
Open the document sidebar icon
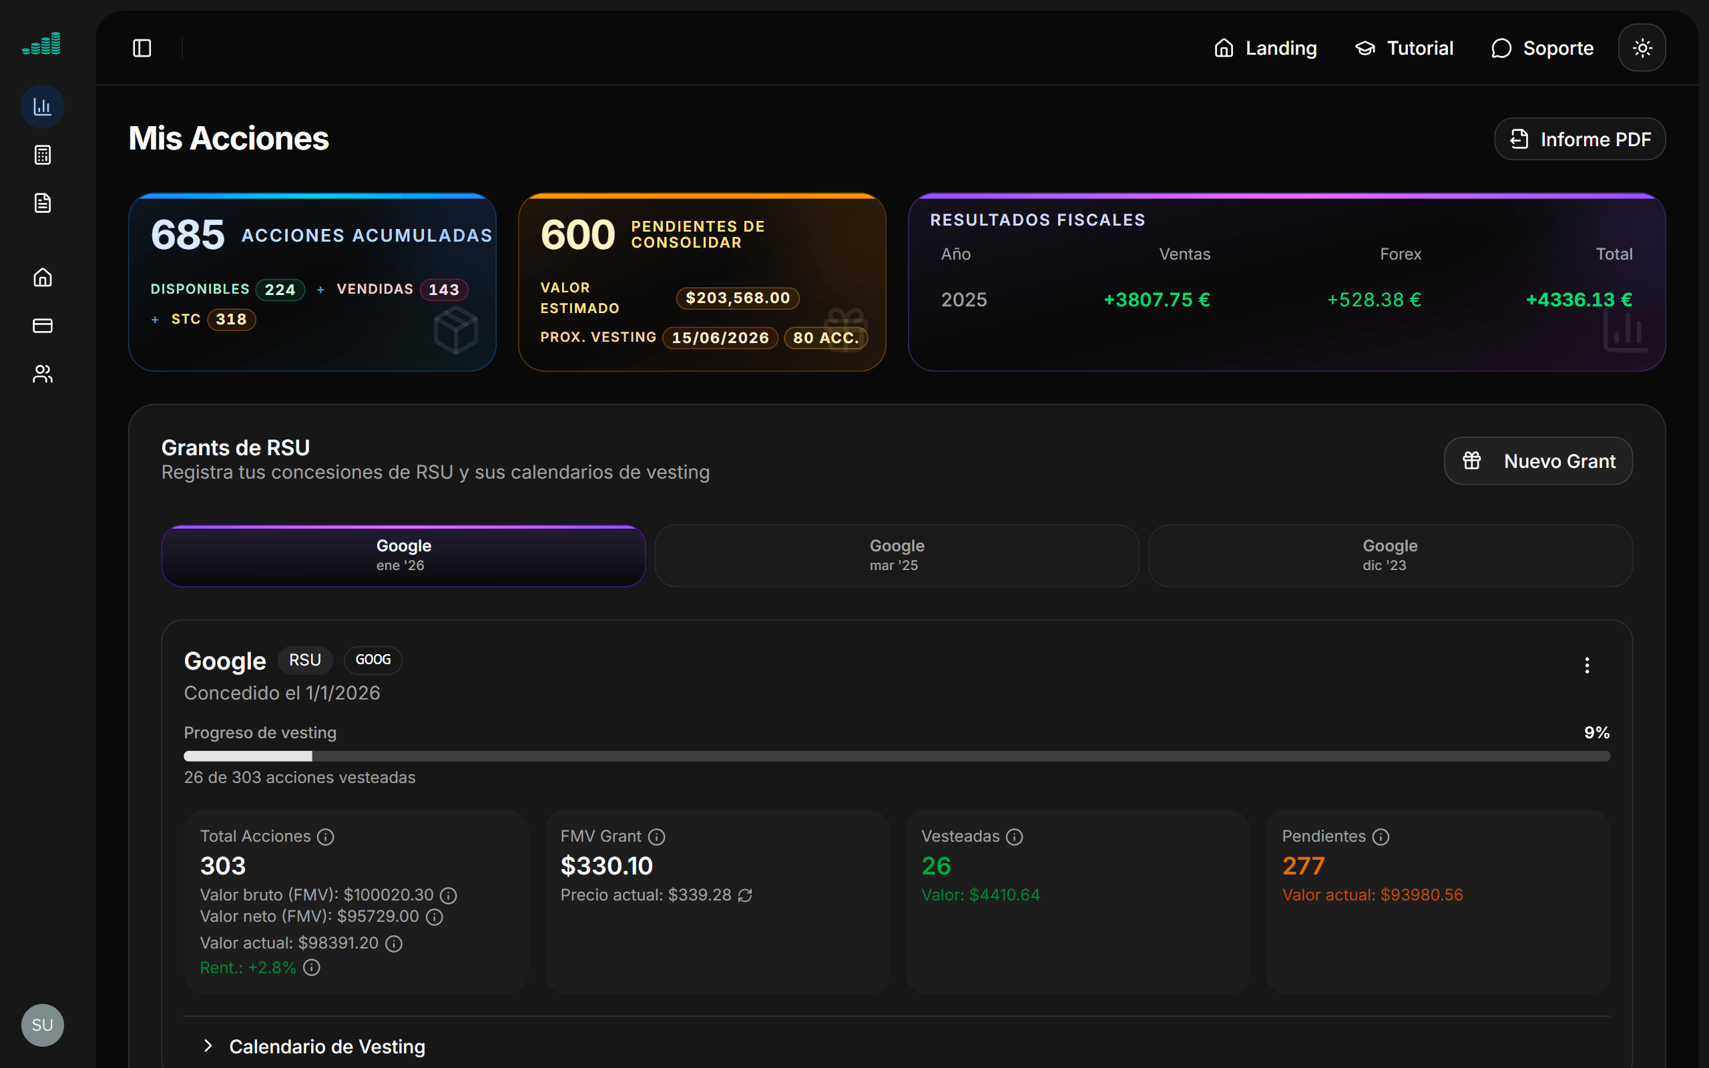(42, 203)
